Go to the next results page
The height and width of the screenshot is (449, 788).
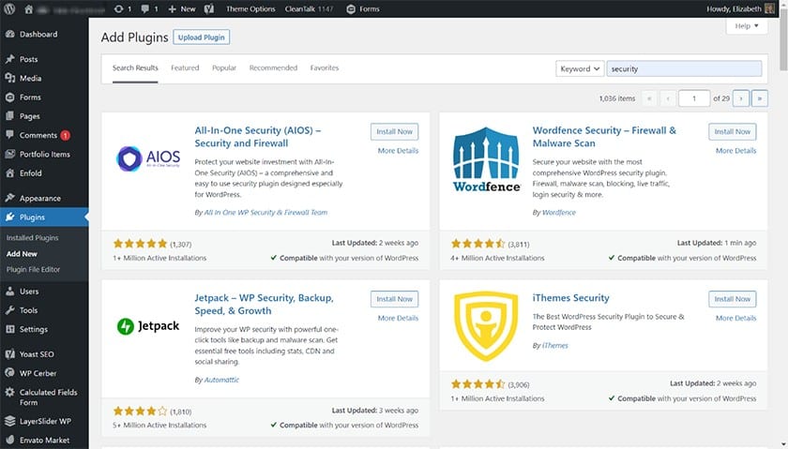(x=741, y=98)
